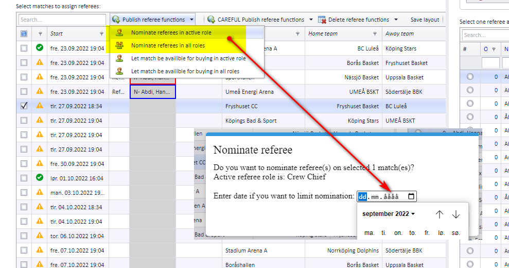Sort by the Home team column header
The image size is (509, 268).
coord(323,34)
